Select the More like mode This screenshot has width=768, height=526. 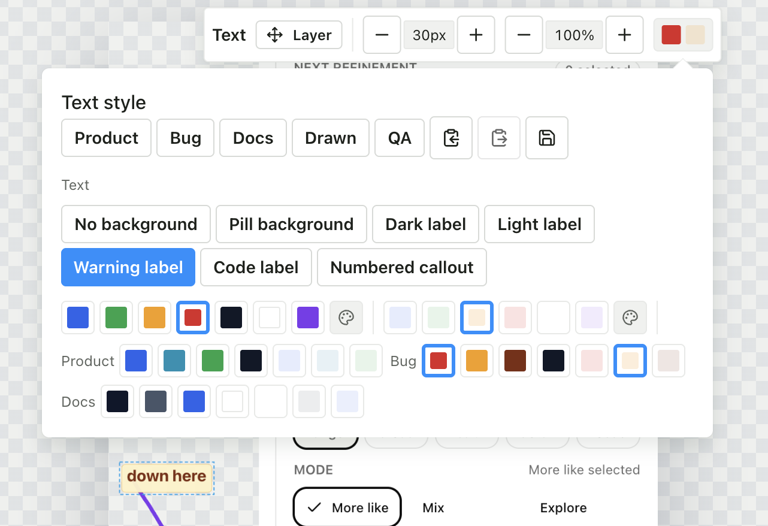347,508
